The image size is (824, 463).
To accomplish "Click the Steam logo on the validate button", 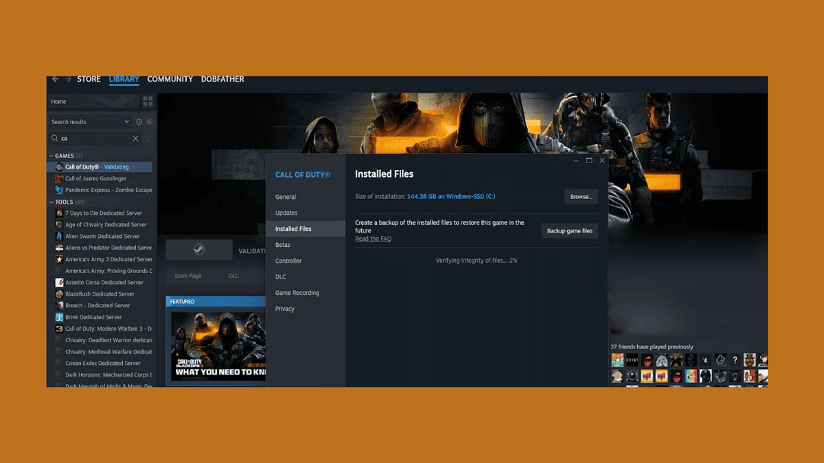I will click(x=199, y=250).
